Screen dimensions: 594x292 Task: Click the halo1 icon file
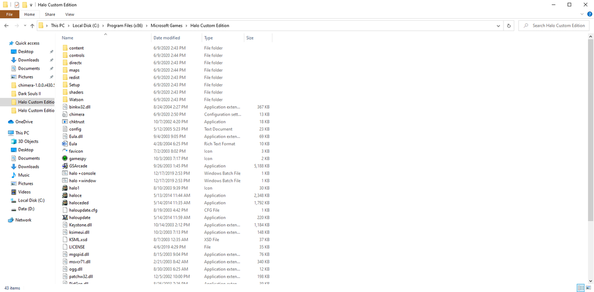pyautogui.click(x=65, y=188)
